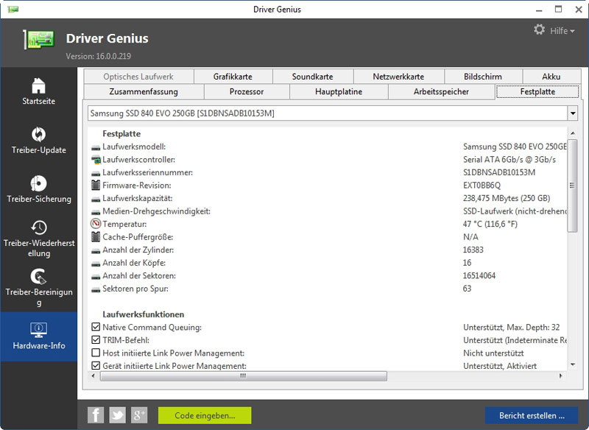The image size is (589, 430).
Task: Open Treiber-Wiederherstellung restore icon
Action: click(x=38, y=228)
